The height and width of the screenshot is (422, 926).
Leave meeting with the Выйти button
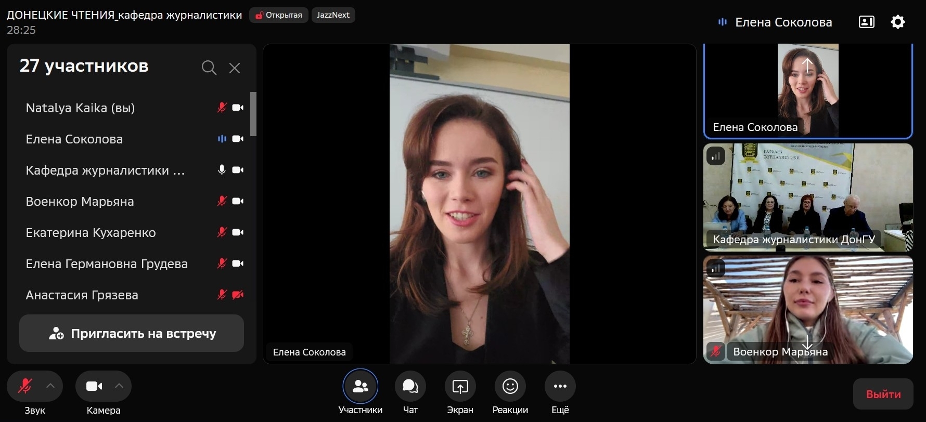tap(883, 394)
